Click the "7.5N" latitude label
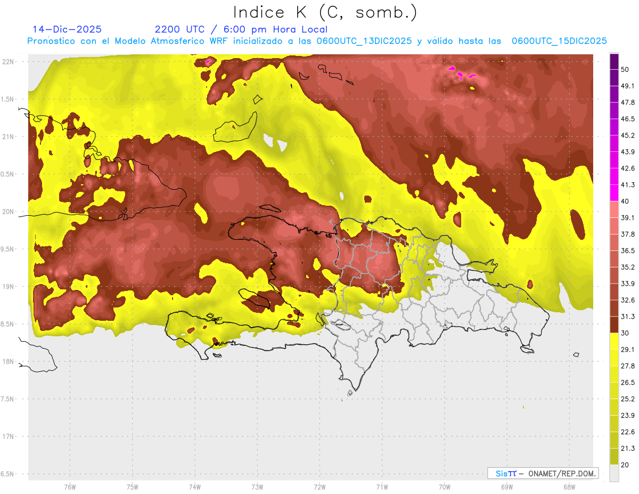This screenshot has width=639, height=494. click(7, 399)
